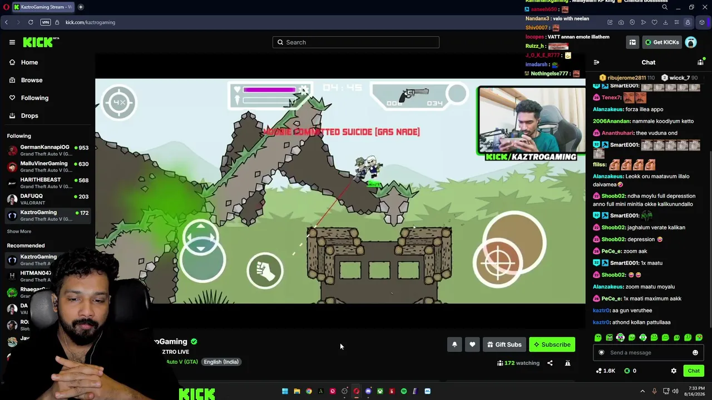Report the stream using the alert icon
Screen dimensions: 712x400
[567, 363]
